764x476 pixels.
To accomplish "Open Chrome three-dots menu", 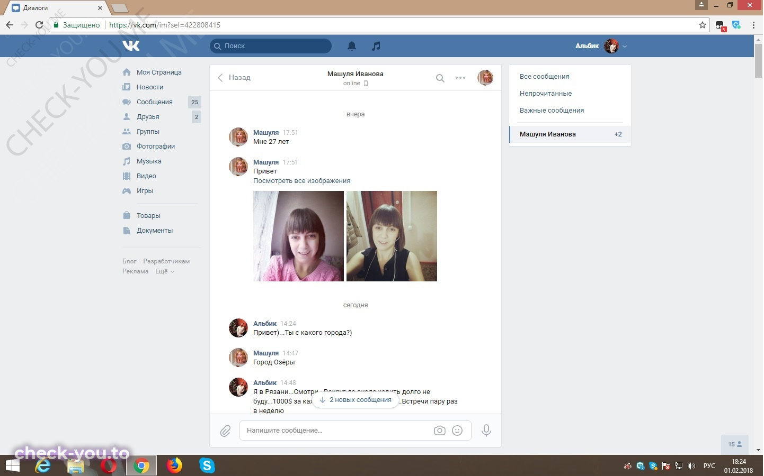I will [754, 25].
